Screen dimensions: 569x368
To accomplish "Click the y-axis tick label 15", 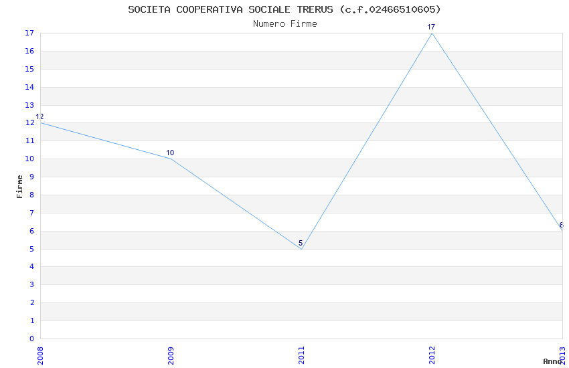I will [29, 69].
